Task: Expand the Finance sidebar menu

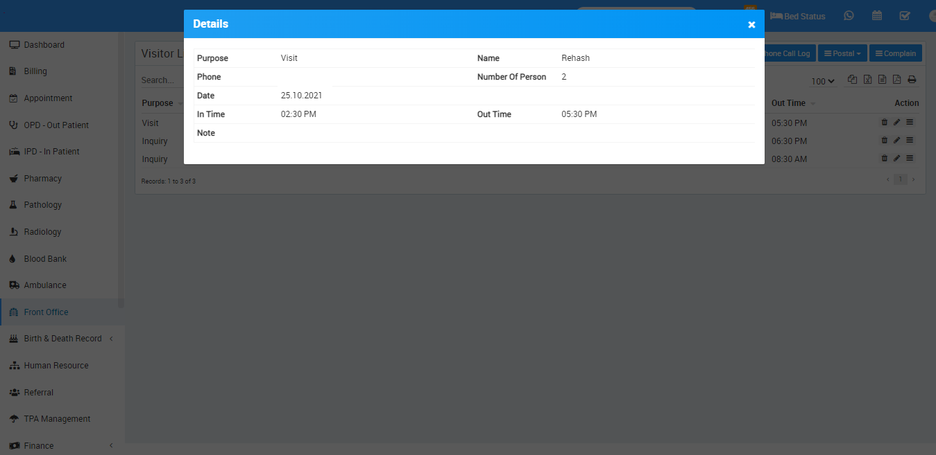Action: click(62, 446)
